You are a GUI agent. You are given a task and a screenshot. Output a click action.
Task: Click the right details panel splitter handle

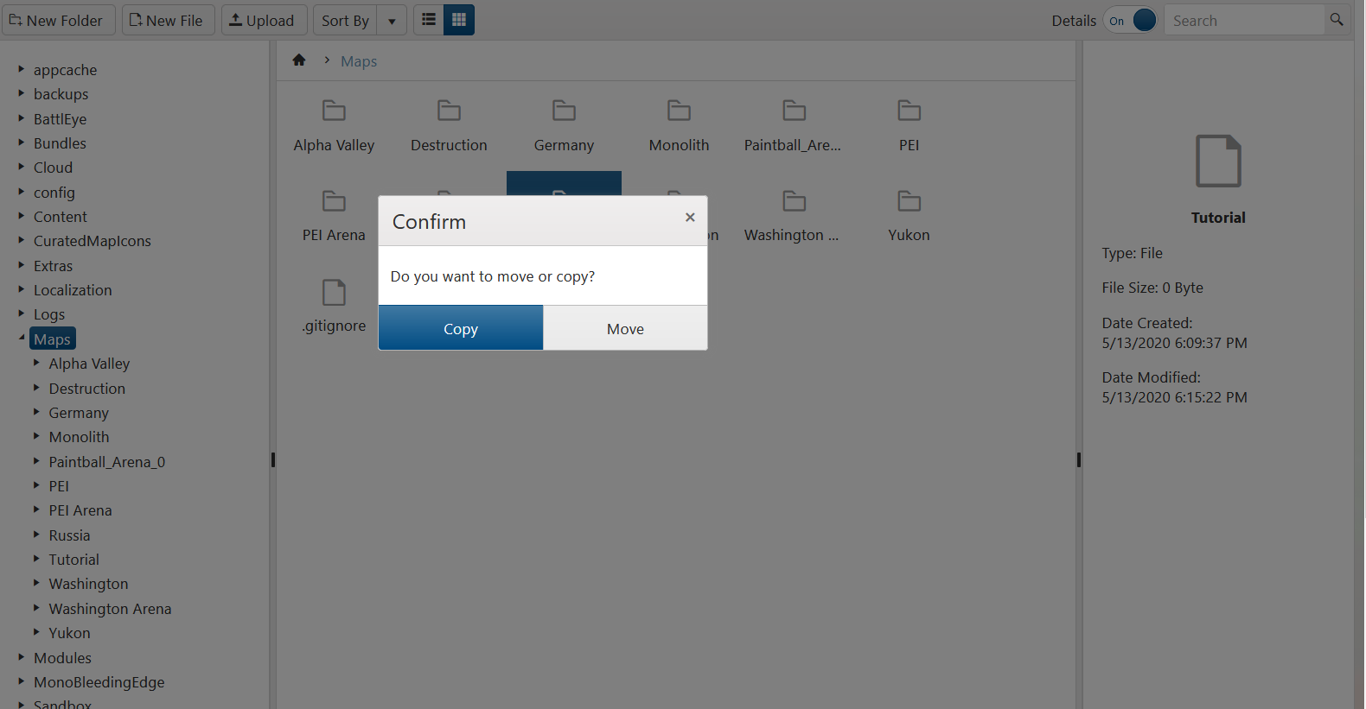point(1079,460)
